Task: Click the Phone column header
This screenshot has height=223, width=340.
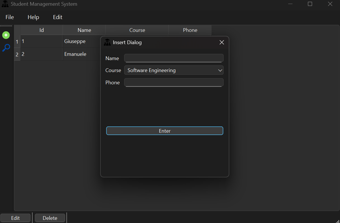Action: pyautogui.click(x=190, y=30)
